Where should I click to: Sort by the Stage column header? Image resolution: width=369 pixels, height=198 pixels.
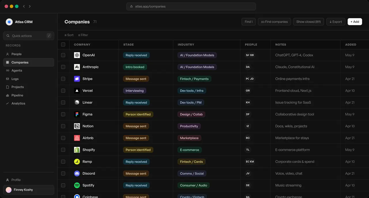(129, 44)
